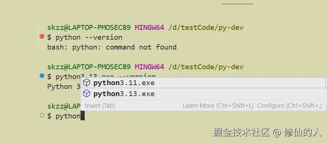Viewport: 327px width, 143px height.
Task: Click the red error command decoration icon
Action: [x=42, y=37]
